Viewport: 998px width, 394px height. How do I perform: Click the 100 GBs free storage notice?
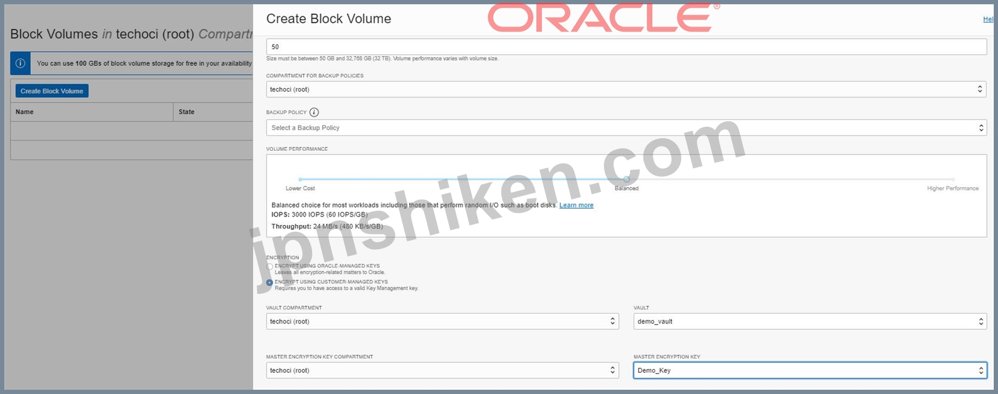(144, 63)
